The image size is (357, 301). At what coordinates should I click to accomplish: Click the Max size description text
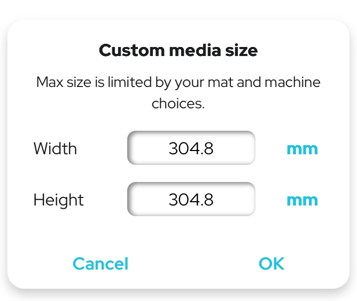(x=178, y=83)
